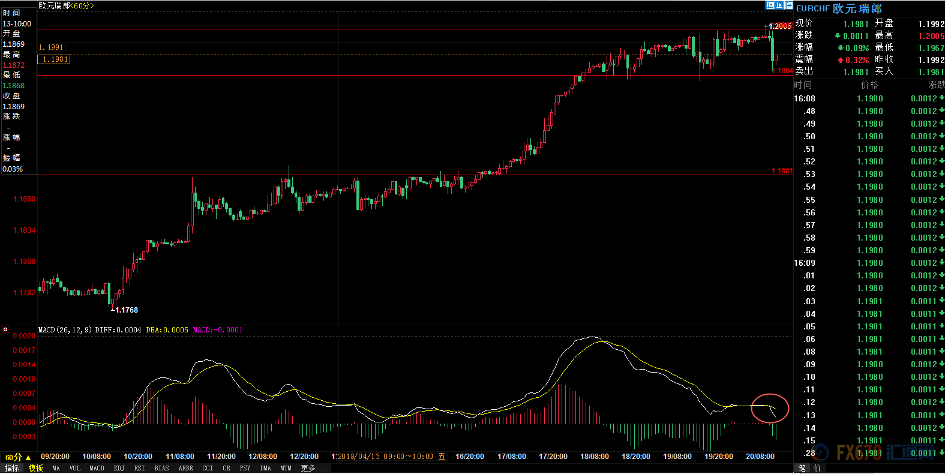
Task: Switch indicator to CCI
Action: pos(208,468)
